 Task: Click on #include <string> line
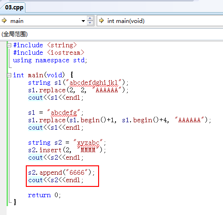tap(45, 45)
